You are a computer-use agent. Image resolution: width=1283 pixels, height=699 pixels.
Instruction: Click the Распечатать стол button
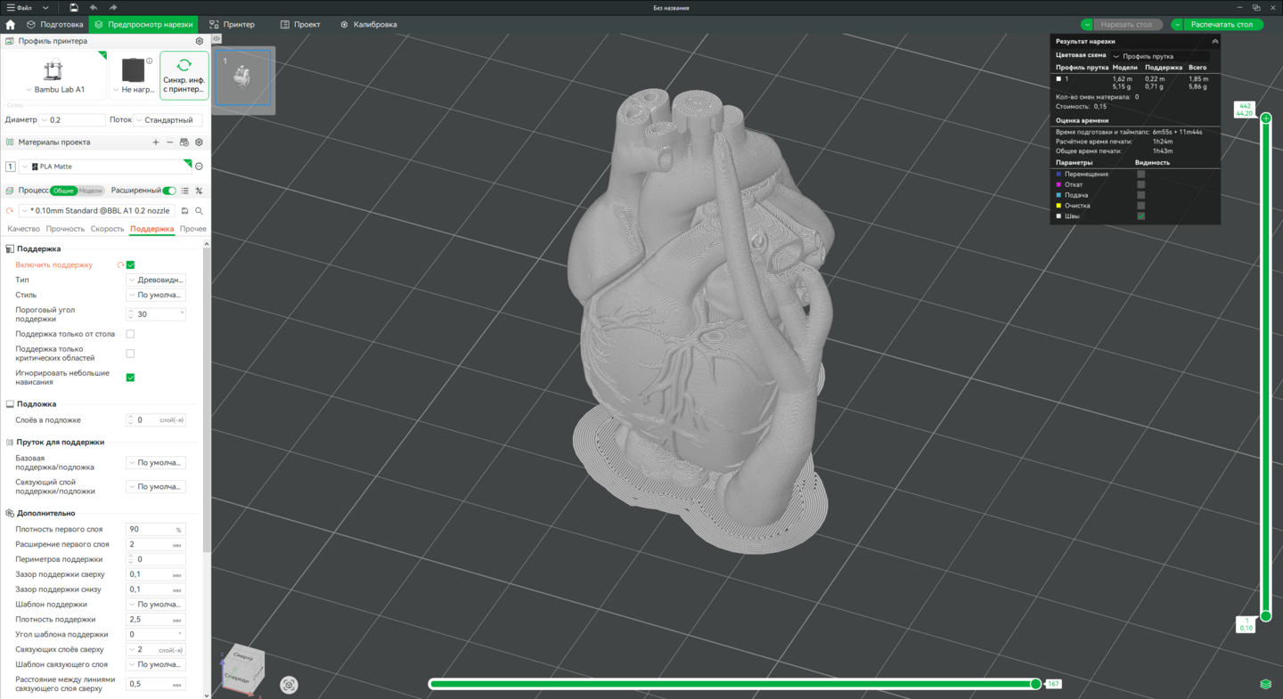click(1222, 25)
